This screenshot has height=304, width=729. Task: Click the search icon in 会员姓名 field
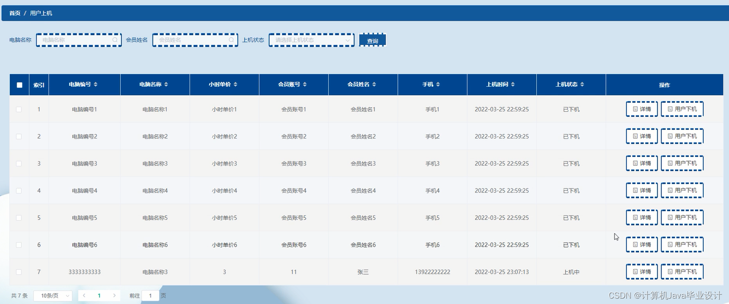[x=231, y=40]
